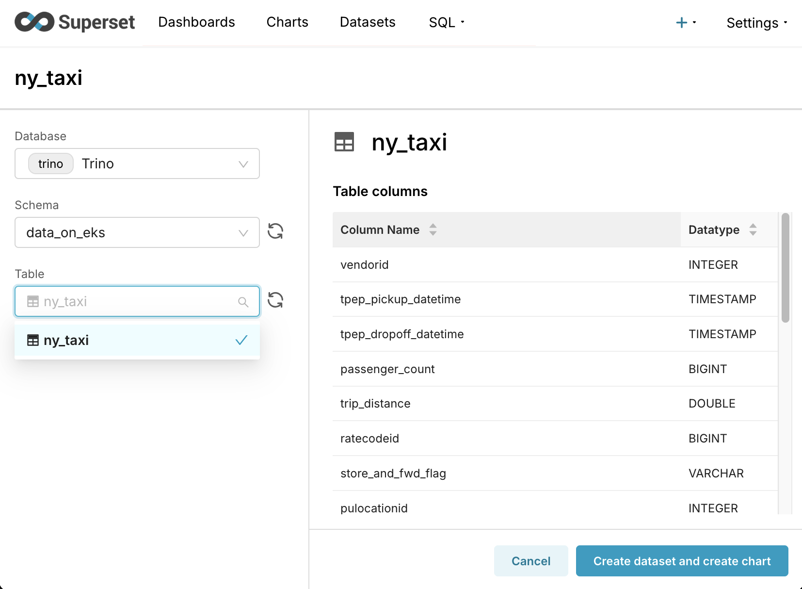Click the table columns scrollbar
Viewport: 802px width, 589px height.
pyautogui.click(x=785, y=268)
